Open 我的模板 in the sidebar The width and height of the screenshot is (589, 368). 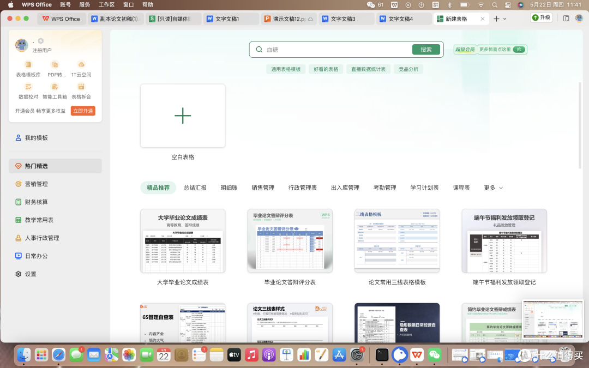point(55,138)
